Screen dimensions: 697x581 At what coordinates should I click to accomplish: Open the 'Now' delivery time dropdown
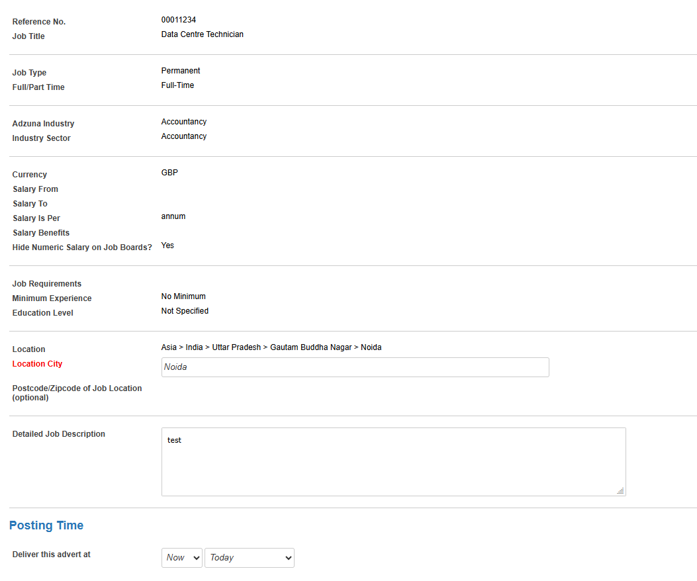click(182, 557)
